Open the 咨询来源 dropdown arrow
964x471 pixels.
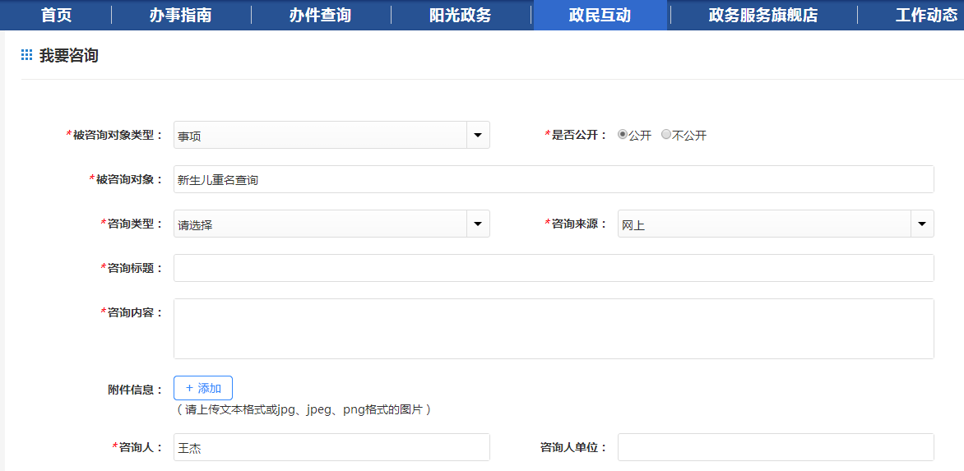tap(921, 224)
